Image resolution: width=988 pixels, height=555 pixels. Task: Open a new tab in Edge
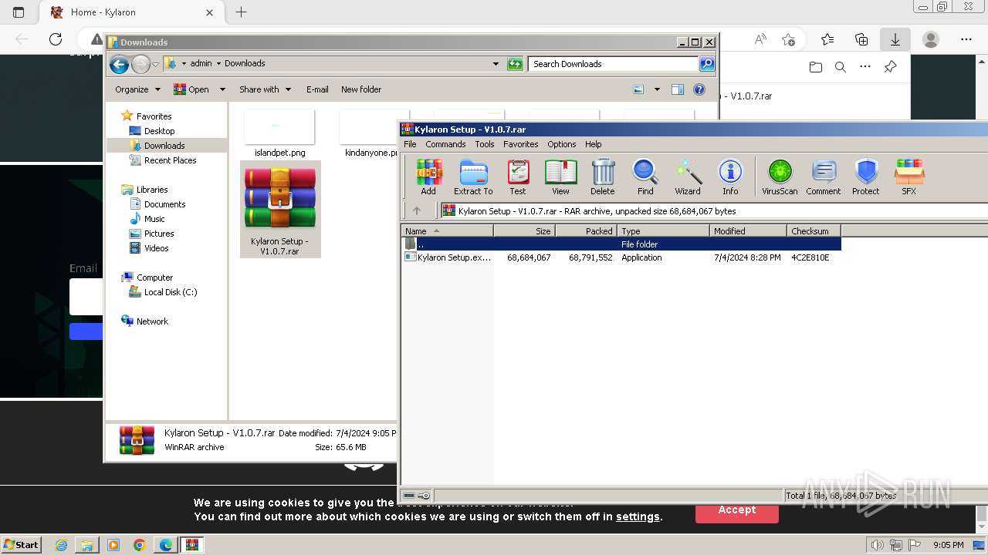[x=241, y=12]
